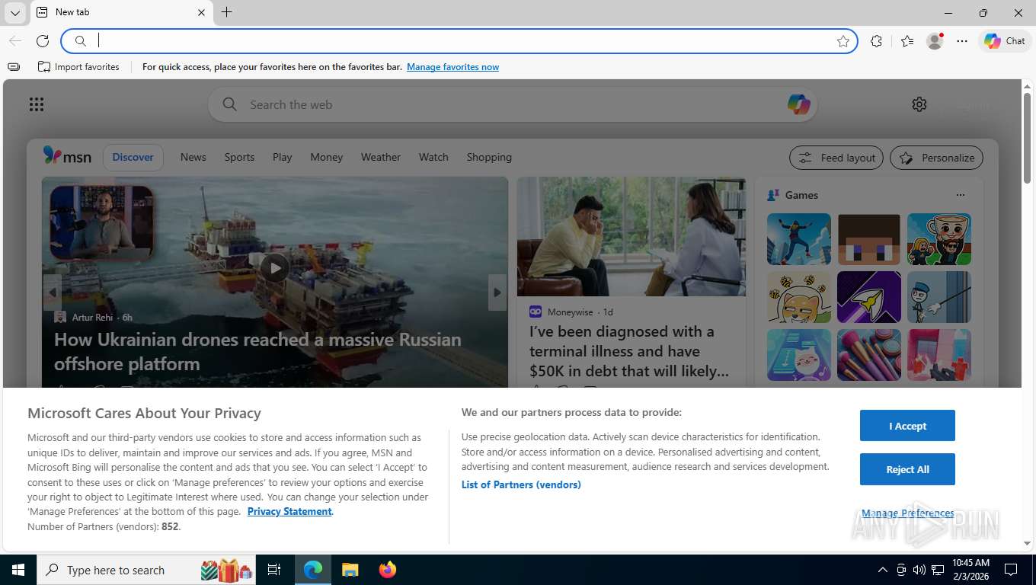Screen dimensions: 1036x585
Task: Click the taskbar search box
Action: coord(147,570)
